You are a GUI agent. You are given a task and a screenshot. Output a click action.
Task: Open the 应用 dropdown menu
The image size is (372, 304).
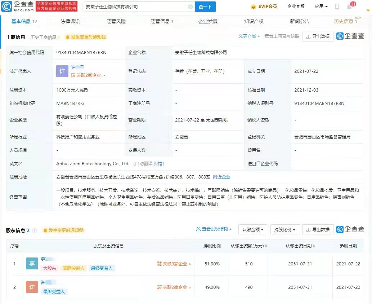(x=321, y=6)
